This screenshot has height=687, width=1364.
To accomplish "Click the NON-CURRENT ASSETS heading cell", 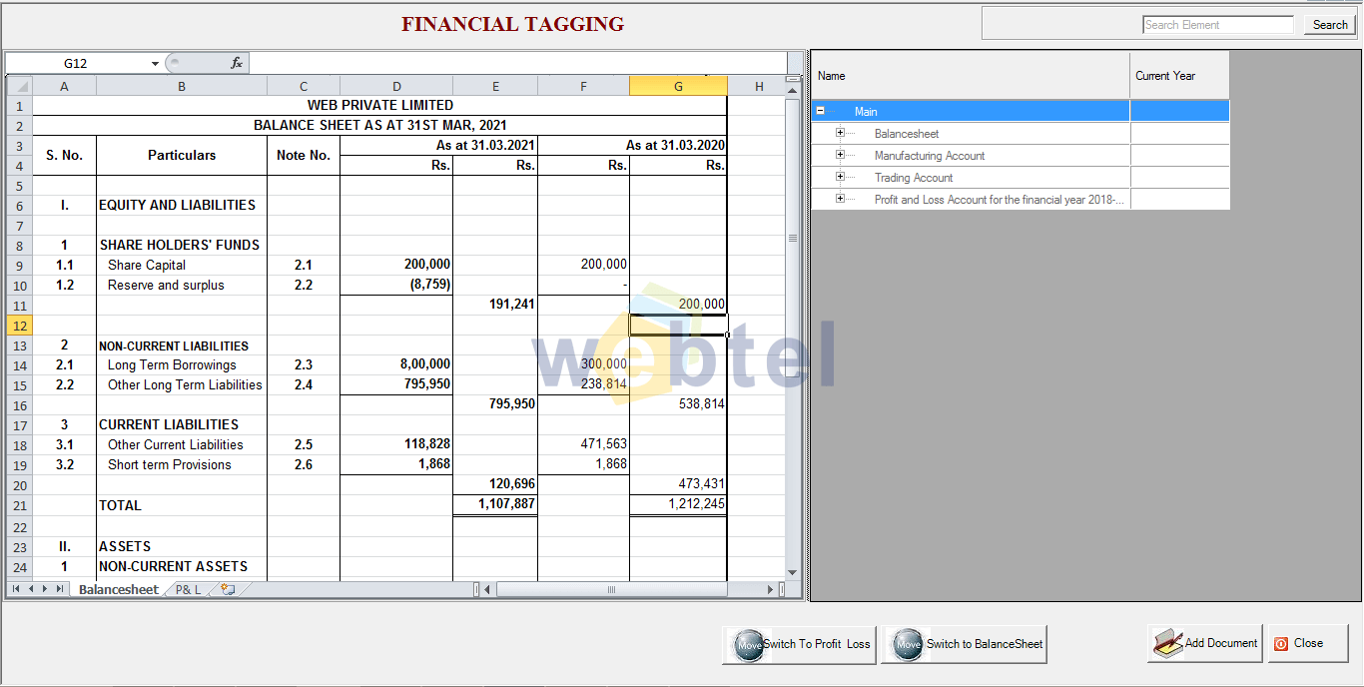I will (x=182, y=566).
